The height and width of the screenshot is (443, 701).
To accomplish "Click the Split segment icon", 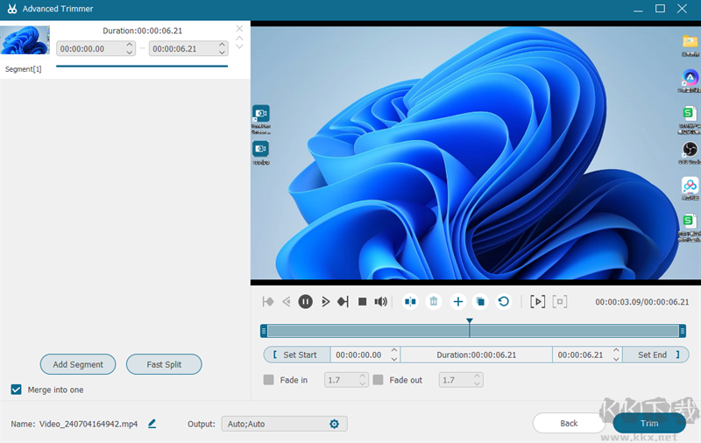I will click(410, 301).
